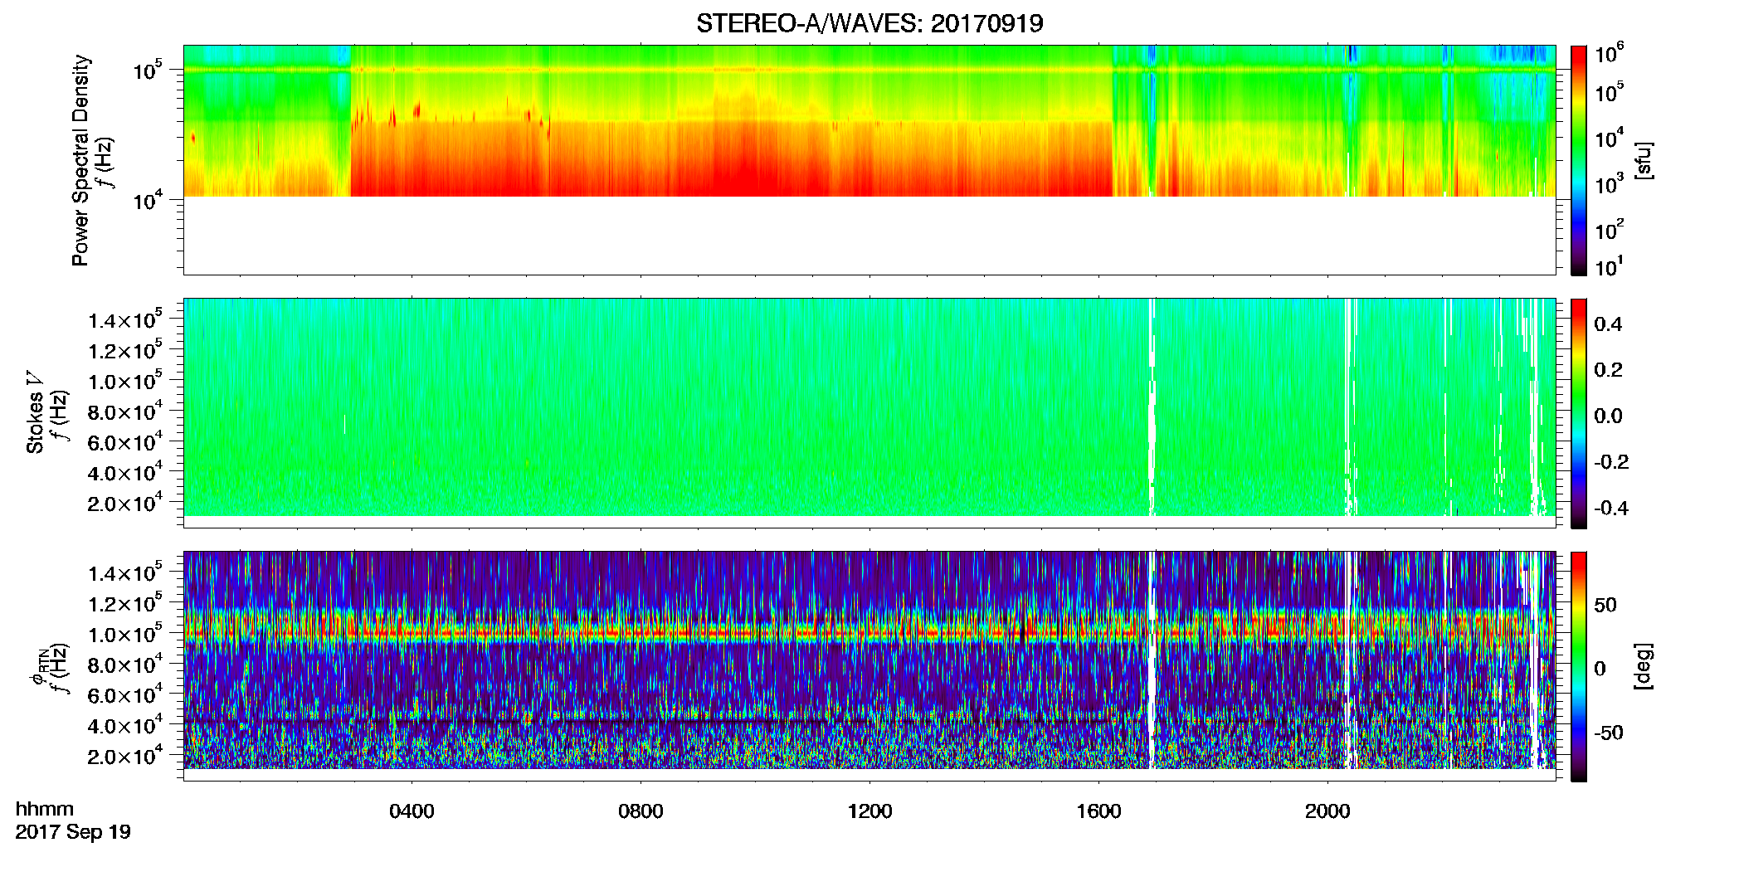Click the white data gap in Stokes V panel

tap(1152, 407)
